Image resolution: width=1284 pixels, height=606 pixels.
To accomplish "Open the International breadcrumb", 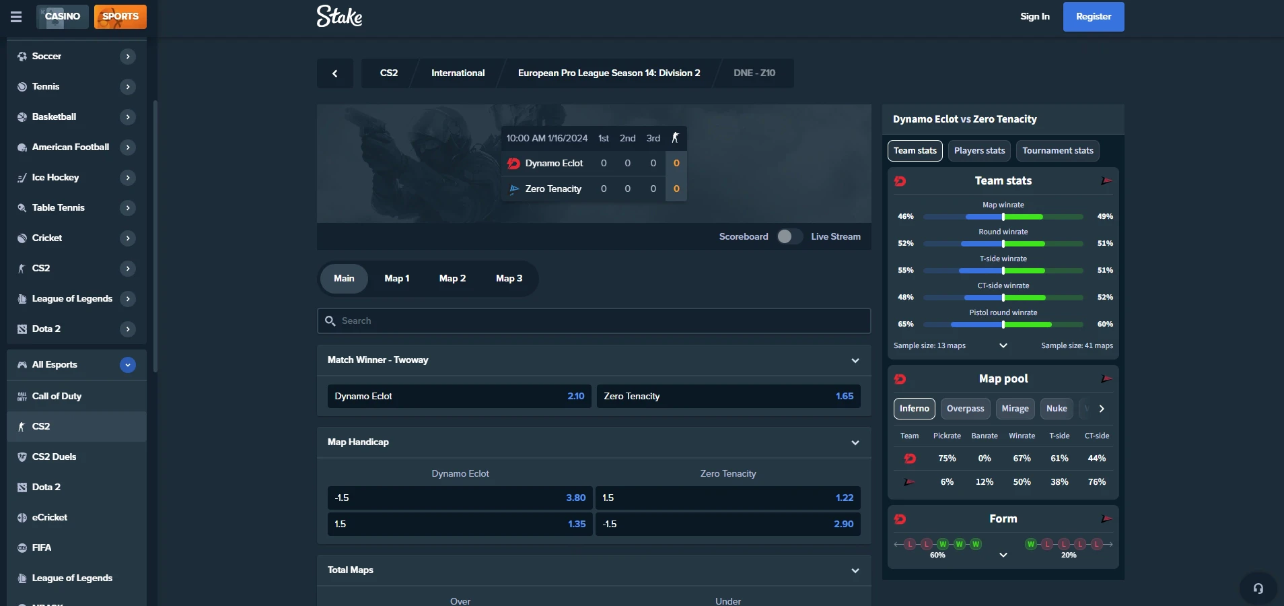I will (x=458, y=73).
